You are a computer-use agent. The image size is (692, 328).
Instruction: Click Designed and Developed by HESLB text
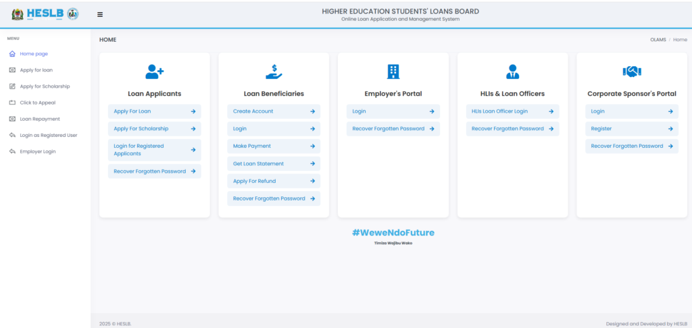tap(647, 323)
